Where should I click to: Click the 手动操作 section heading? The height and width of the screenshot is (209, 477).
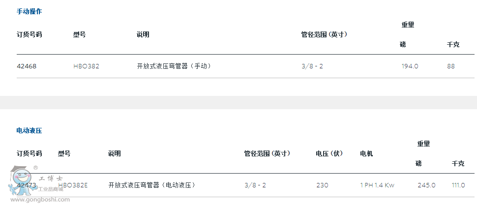pyautogui.click(x=29, y=11)
